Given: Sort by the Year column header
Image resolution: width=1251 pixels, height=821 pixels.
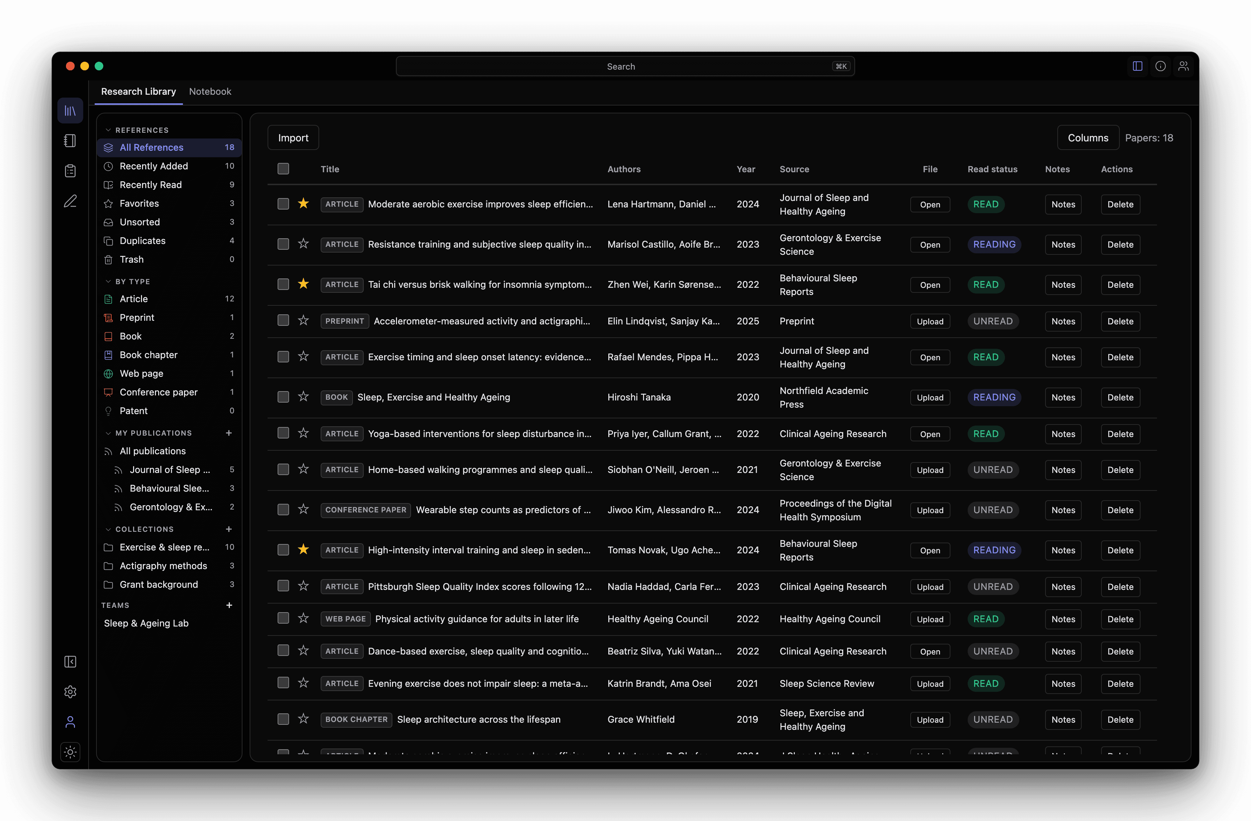Looking at the screenshot, I should 745,169.
